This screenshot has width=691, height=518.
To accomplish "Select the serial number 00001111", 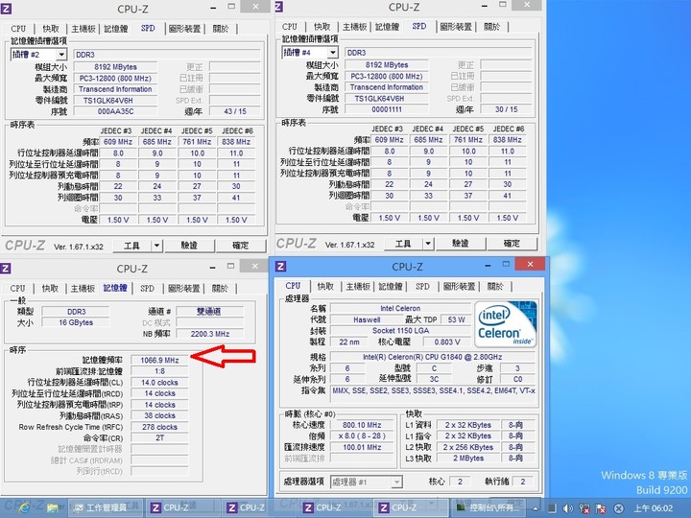I will point(387,109).
